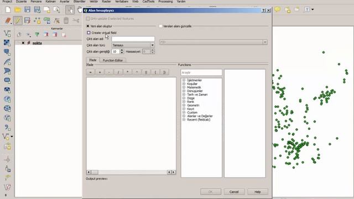Click the Remove layer icon in Katmanlar
Viewport: 354px width, 199px height.
coord(64,34)
